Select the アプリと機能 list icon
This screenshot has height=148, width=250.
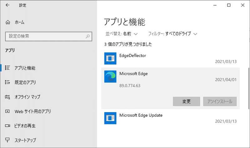coord(7,68)
